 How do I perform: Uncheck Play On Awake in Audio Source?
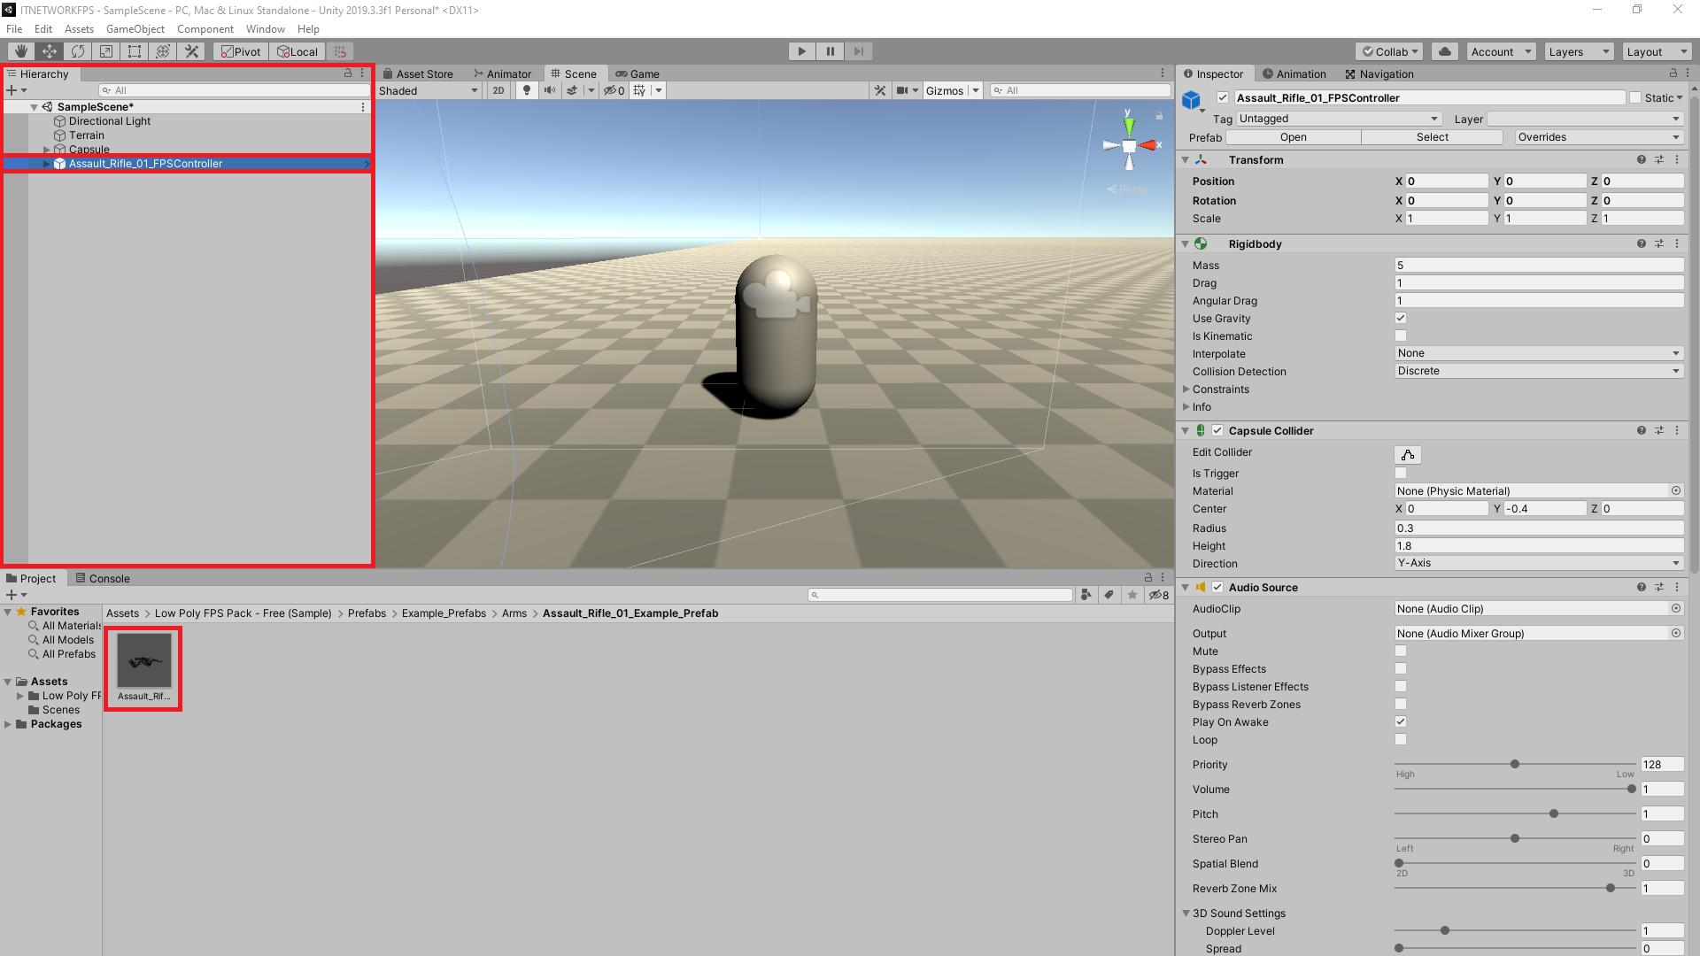1400,721
